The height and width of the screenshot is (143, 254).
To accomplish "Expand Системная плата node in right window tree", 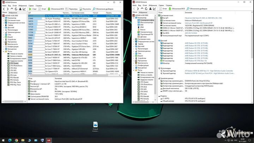I will 134,39.
